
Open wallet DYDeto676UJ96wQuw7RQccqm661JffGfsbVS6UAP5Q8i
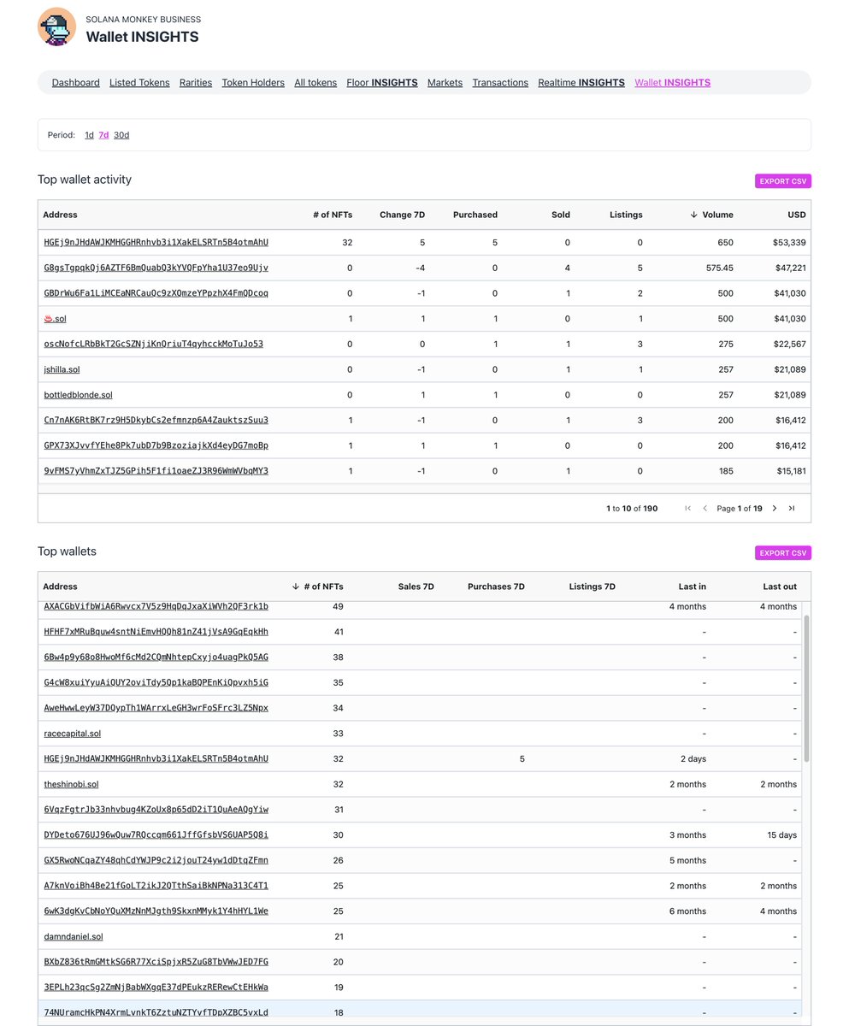coord(156,835)
